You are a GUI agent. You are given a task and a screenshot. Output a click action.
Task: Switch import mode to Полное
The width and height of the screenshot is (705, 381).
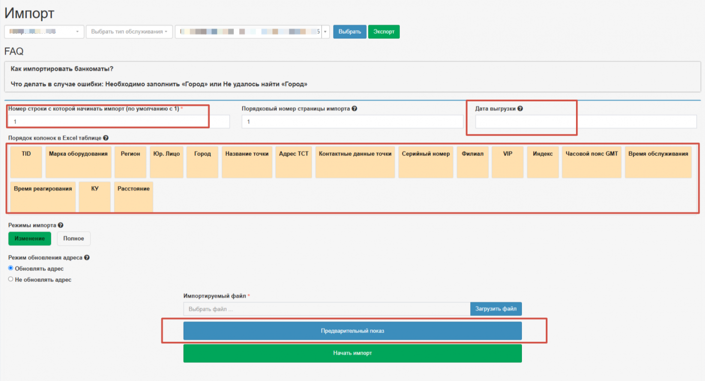coord(73,239)
